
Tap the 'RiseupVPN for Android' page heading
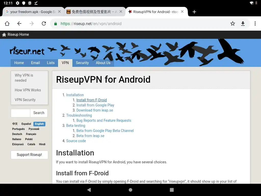point(103,80)
